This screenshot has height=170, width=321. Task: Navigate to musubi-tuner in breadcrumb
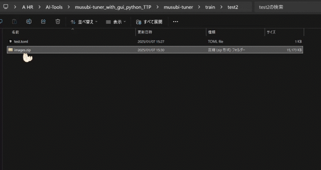point(178,7)
